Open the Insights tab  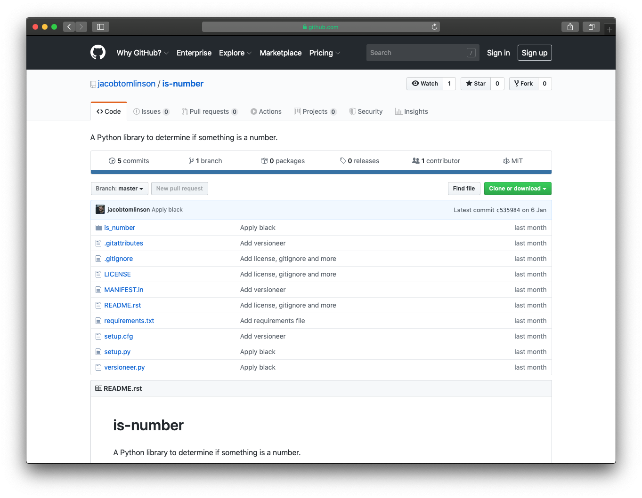click(x=411, y=111)
